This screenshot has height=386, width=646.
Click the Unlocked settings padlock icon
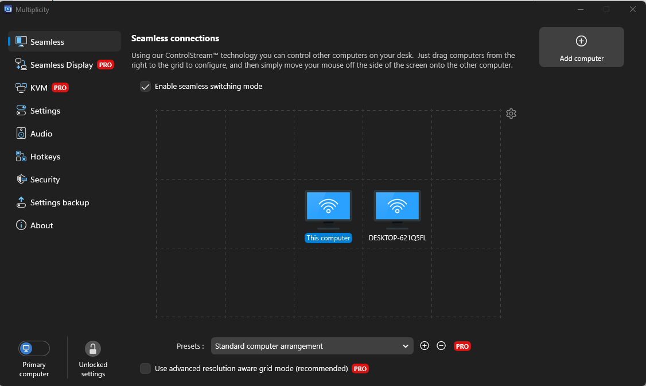click(x=93, y=349)
